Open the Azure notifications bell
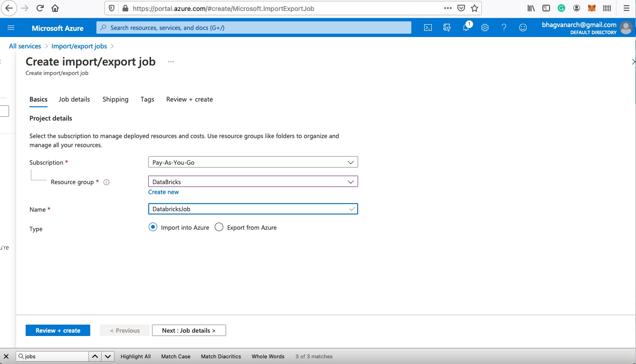This screenshot has height=364, width=636. pyautogui.click(x=466, y=28)
